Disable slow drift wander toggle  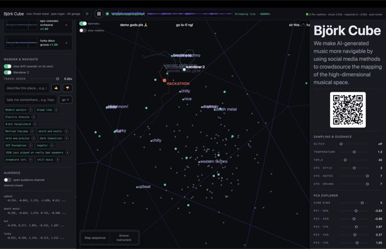click(x=8, y=66)
